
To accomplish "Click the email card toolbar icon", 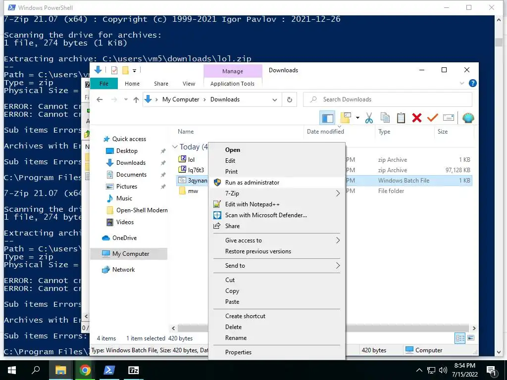I will tap(449, 118).
